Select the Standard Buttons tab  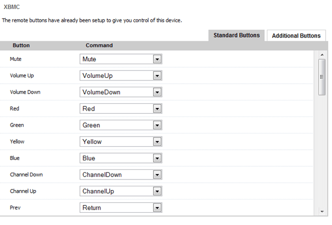(236, 35)
